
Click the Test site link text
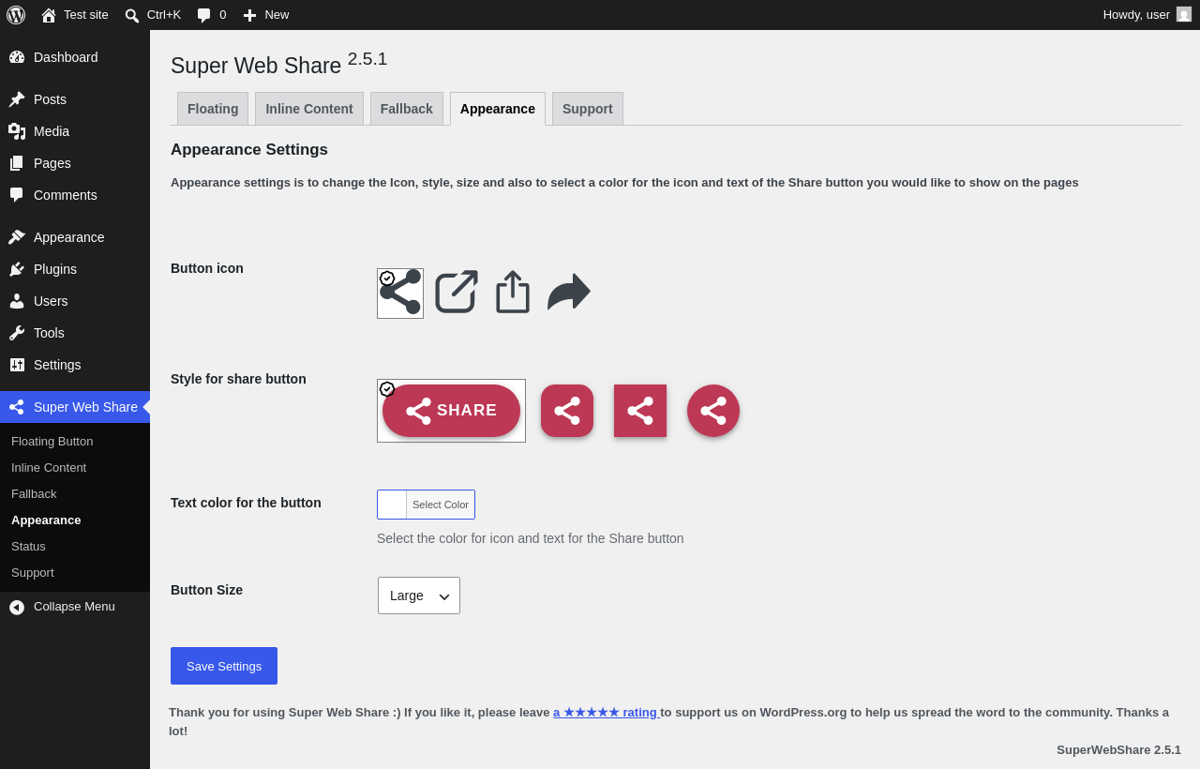[x=86, y=15]
